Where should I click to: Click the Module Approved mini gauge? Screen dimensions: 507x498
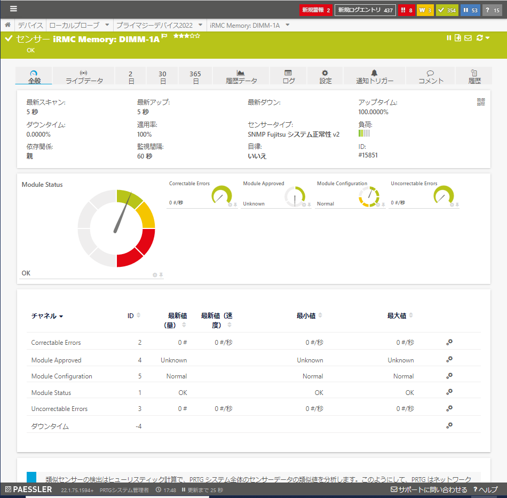295,196
